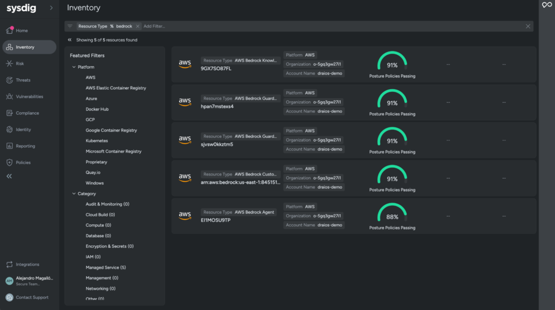Image resolution: width=555 pixels, height=310 pixels.
Task: Filter by AWS Elastic Container Registry
Action: coord(116,88)
